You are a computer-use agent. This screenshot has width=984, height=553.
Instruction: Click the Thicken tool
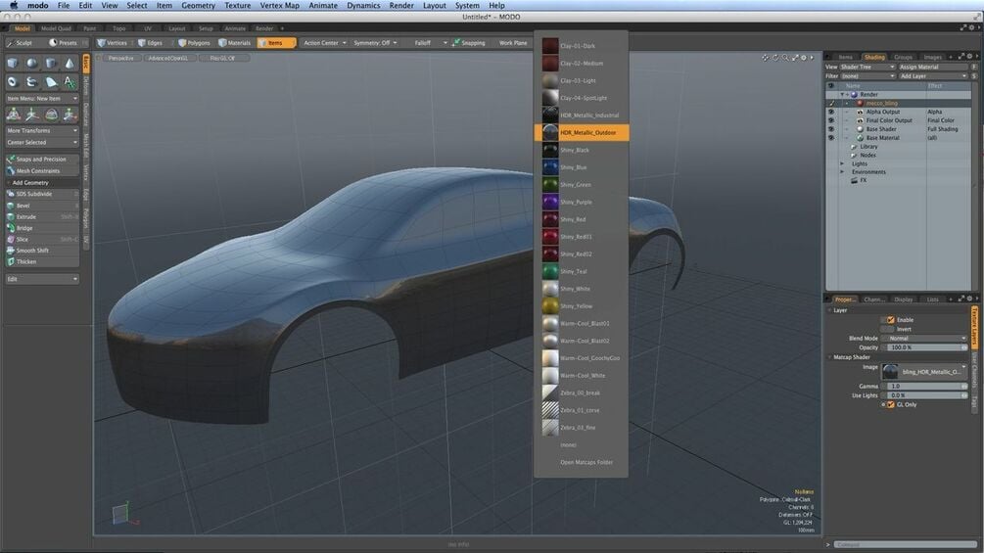[41, 262]
